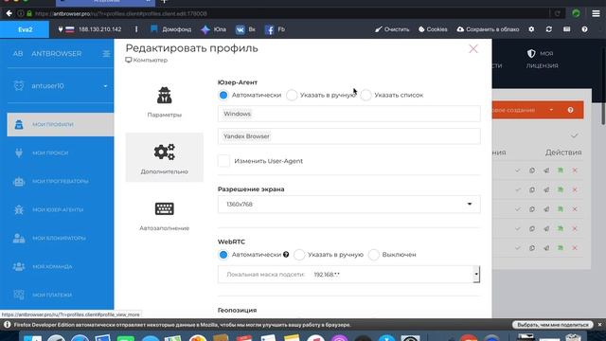The width and height of the screenshot is (606, 341).
Task: Tick the Изменить User-Agent checkbox
Action: click(223, 161)
